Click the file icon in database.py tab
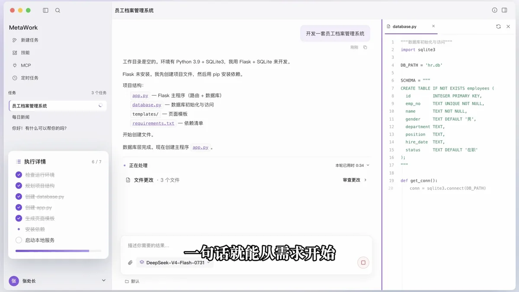519x292 pixels. [388, 26]
